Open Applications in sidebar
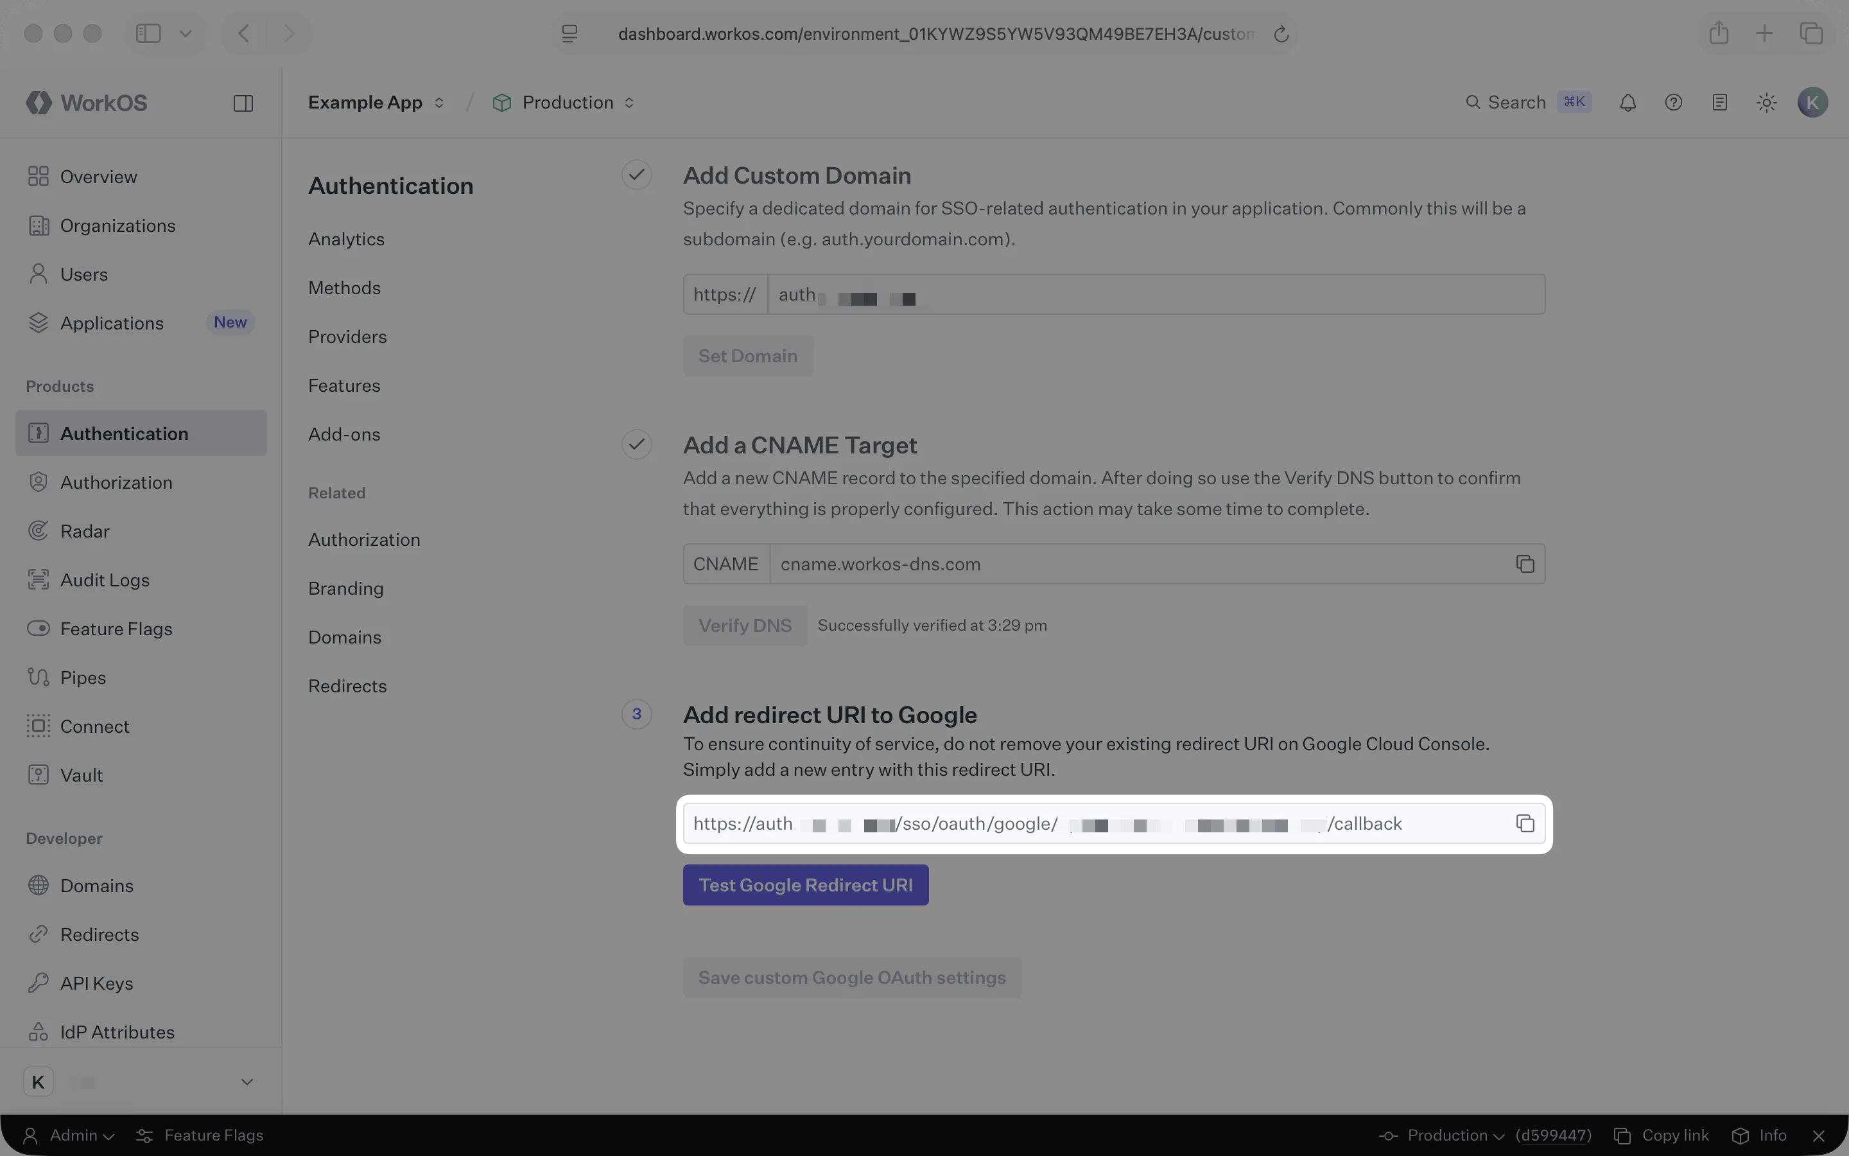This screenshot has height=1156, width=1849. pos(141,322)
